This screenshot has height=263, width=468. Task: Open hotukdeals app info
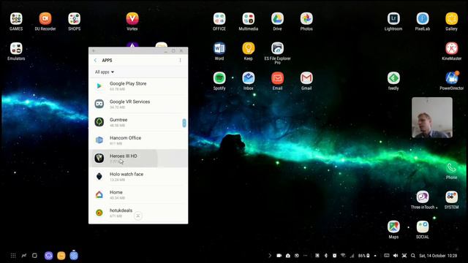click(x=138, y=213)
